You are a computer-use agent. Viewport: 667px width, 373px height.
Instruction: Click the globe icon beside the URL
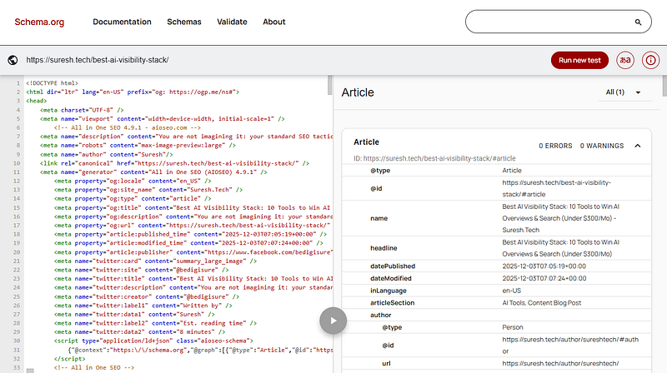[x=13, y=60]
